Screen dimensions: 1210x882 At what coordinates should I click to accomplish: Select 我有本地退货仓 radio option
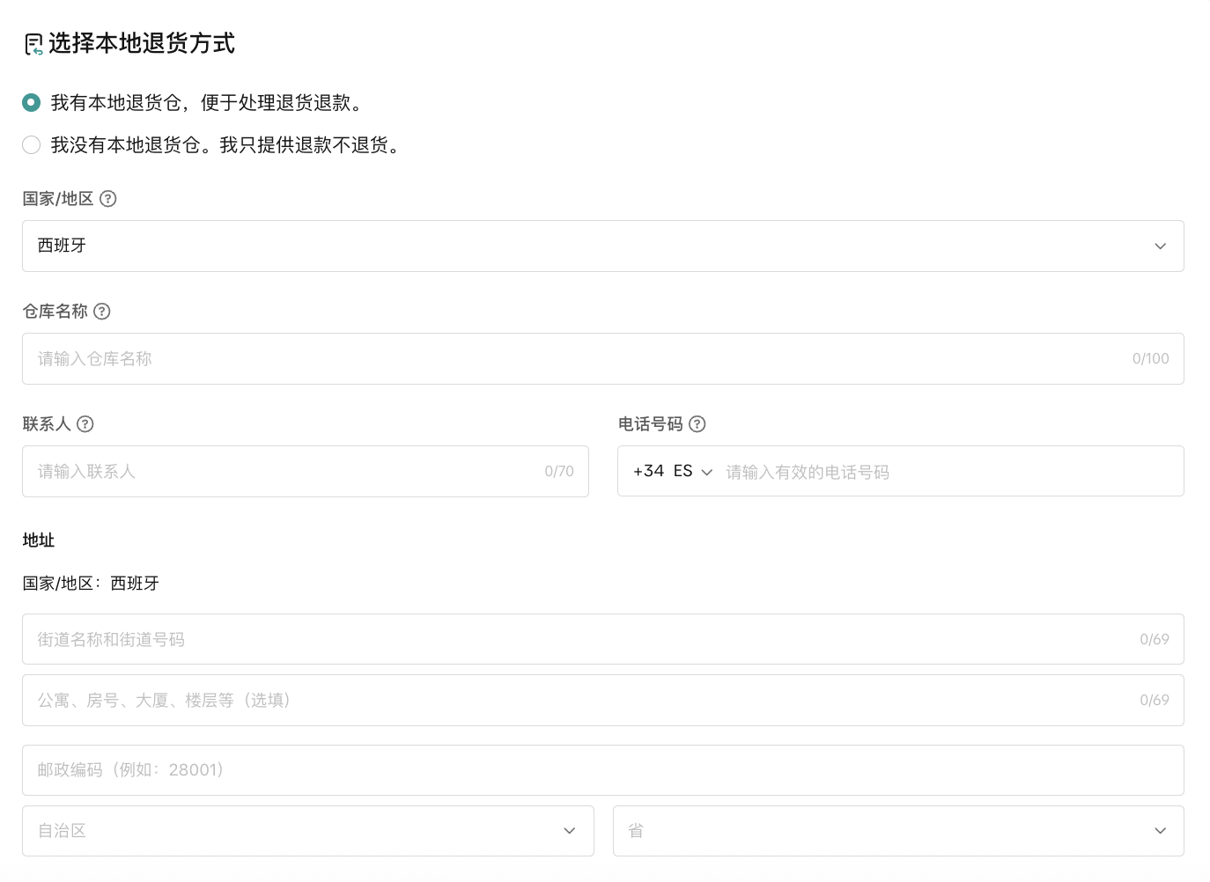click(32, 103)
